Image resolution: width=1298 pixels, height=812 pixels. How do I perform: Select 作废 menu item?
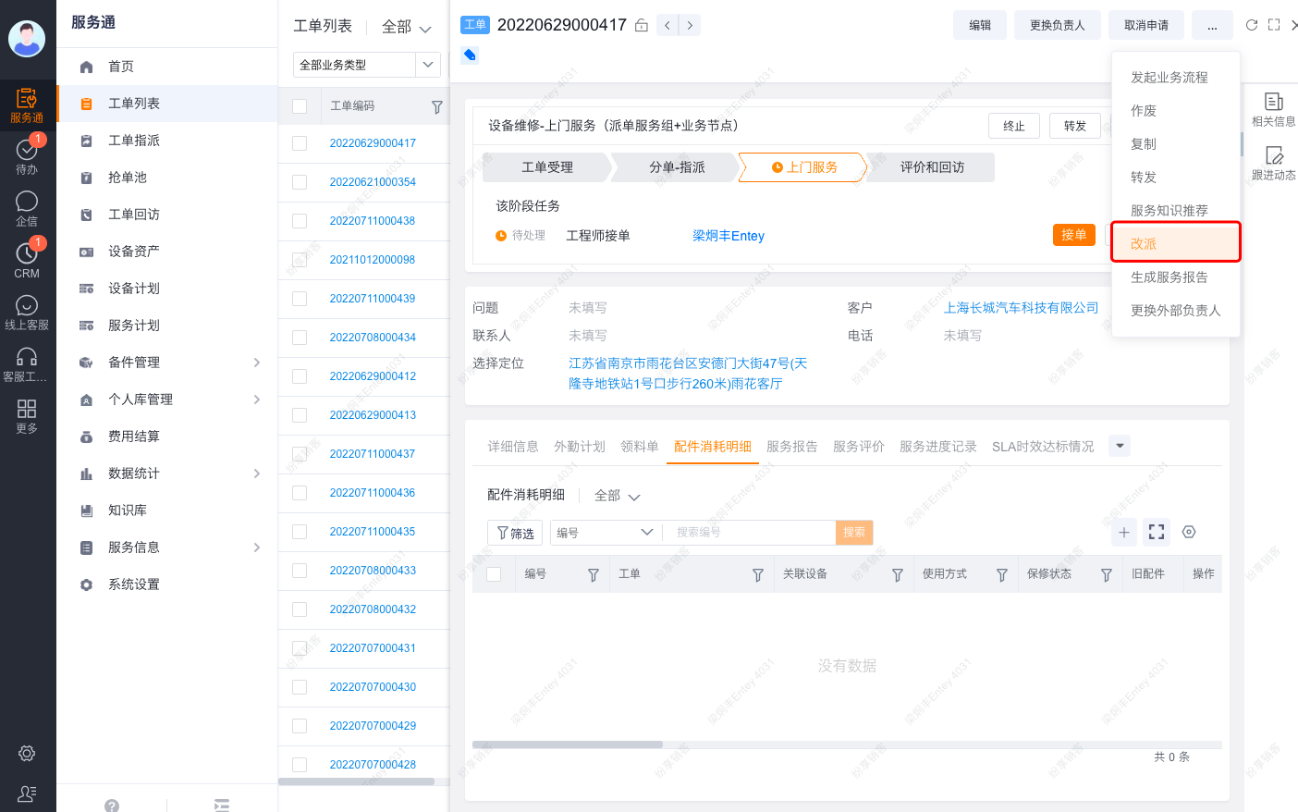coord(1176,110)
